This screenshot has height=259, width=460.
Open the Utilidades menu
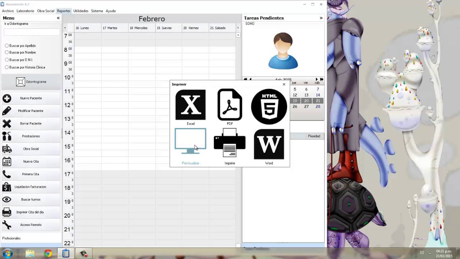click(81, 11)
